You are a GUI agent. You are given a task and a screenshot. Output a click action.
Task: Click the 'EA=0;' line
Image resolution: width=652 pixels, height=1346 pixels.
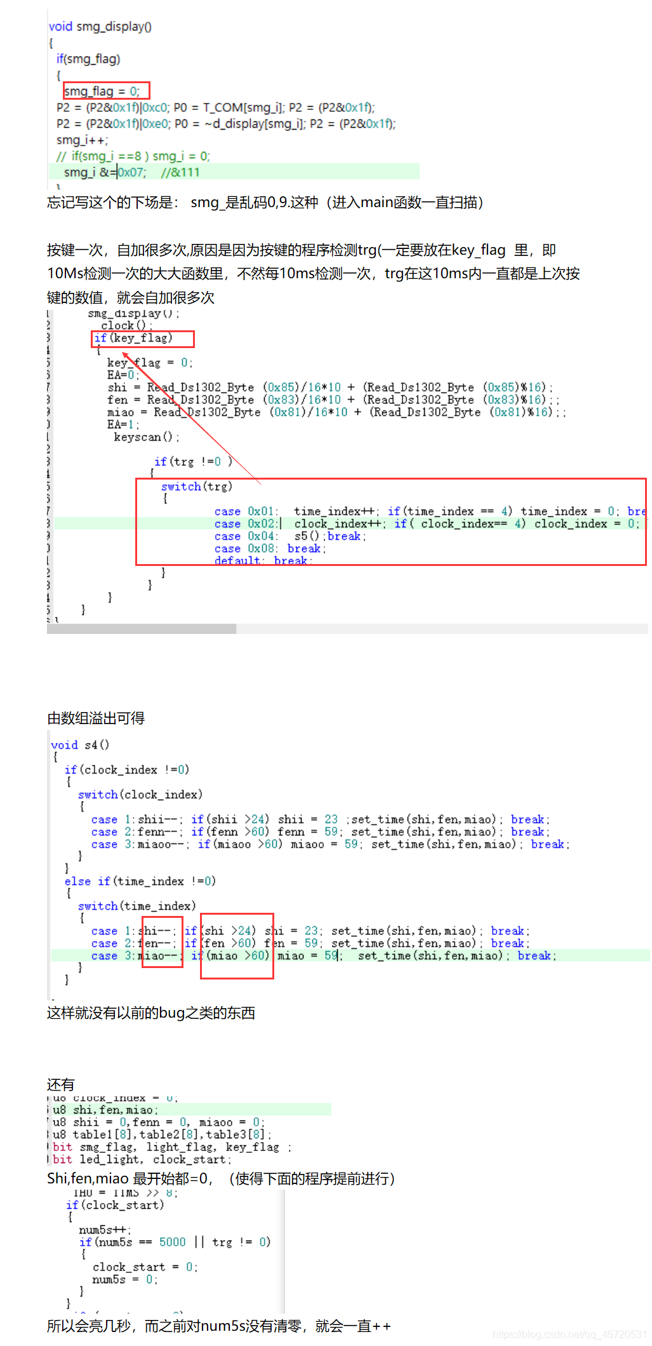click(123, 375)
